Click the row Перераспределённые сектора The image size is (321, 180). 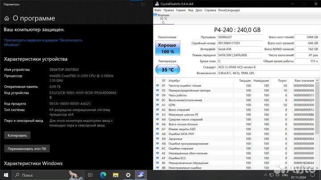(x=235, y=90)
